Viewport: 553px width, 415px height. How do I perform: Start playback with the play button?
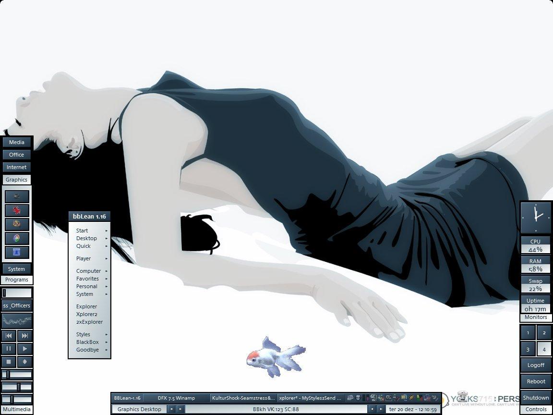click(x=24, y=349)
